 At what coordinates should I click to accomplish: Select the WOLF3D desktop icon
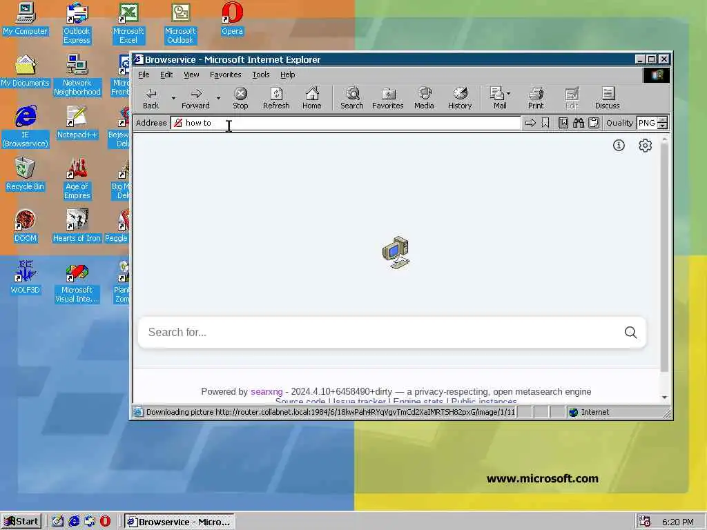26,277
